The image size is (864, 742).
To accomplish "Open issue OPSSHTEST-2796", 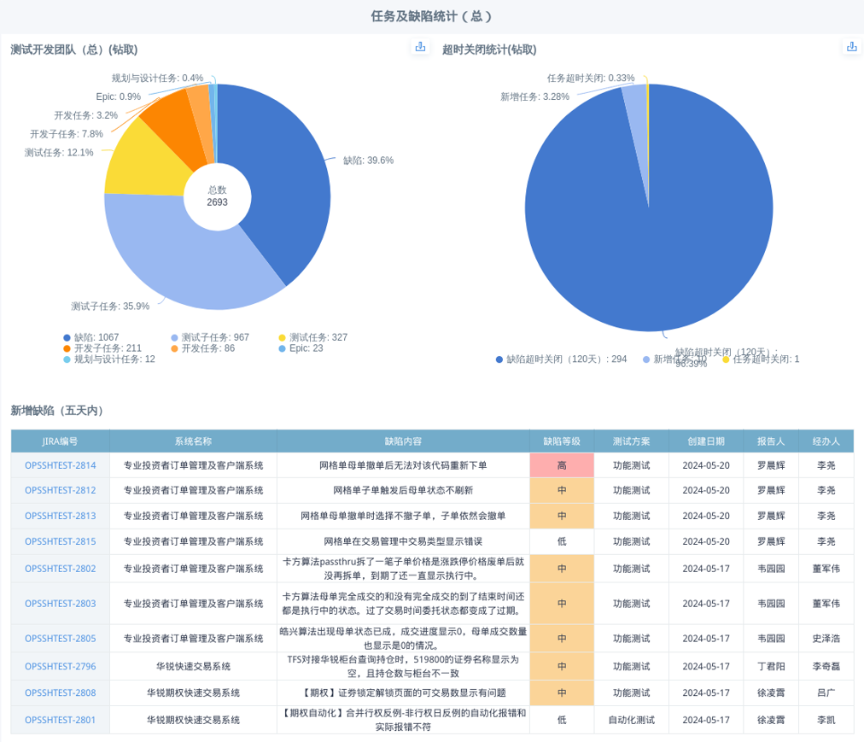I will 60,667.
